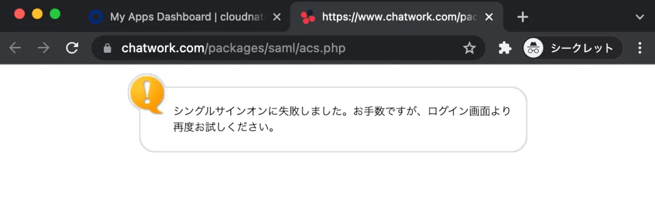Open a new tab
Screen dimensions: 655x224
(x=522, y=17)
